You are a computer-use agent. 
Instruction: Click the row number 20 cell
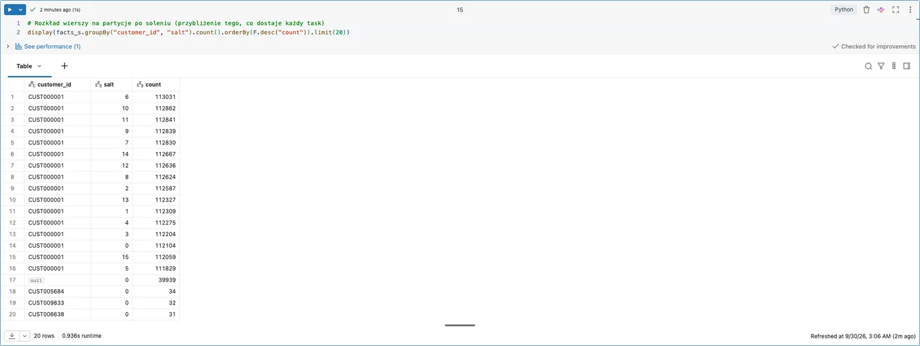12,315
